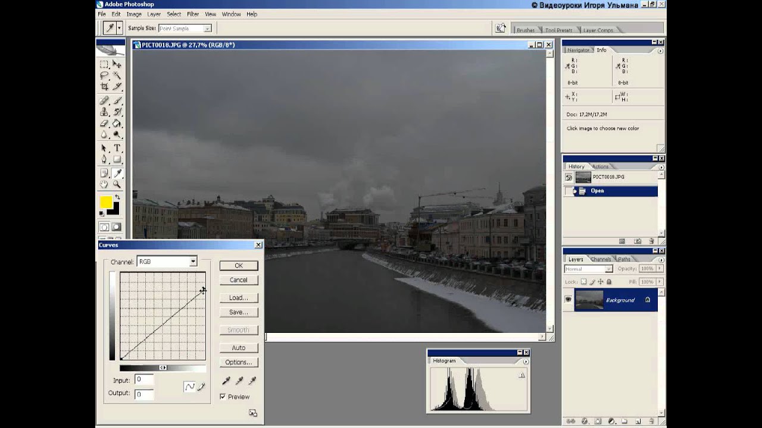Open the Filter menu

[x=193, y=14]
